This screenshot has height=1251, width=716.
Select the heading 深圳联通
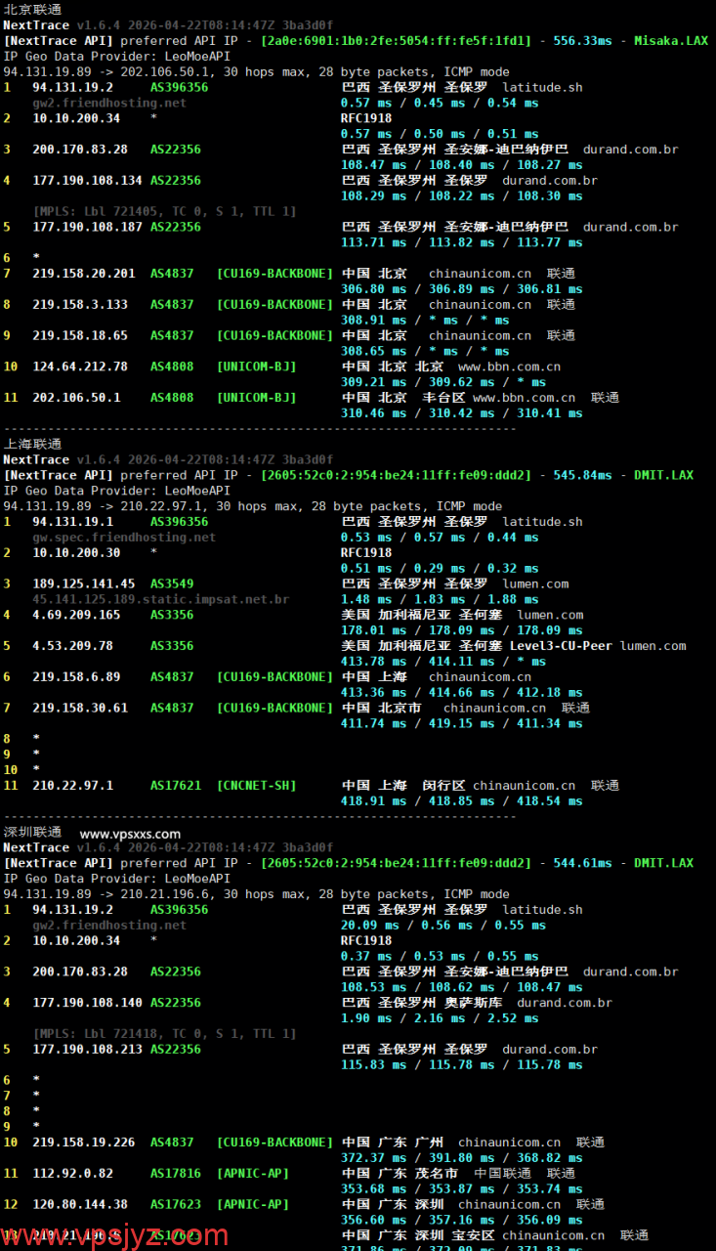(32, 832)
